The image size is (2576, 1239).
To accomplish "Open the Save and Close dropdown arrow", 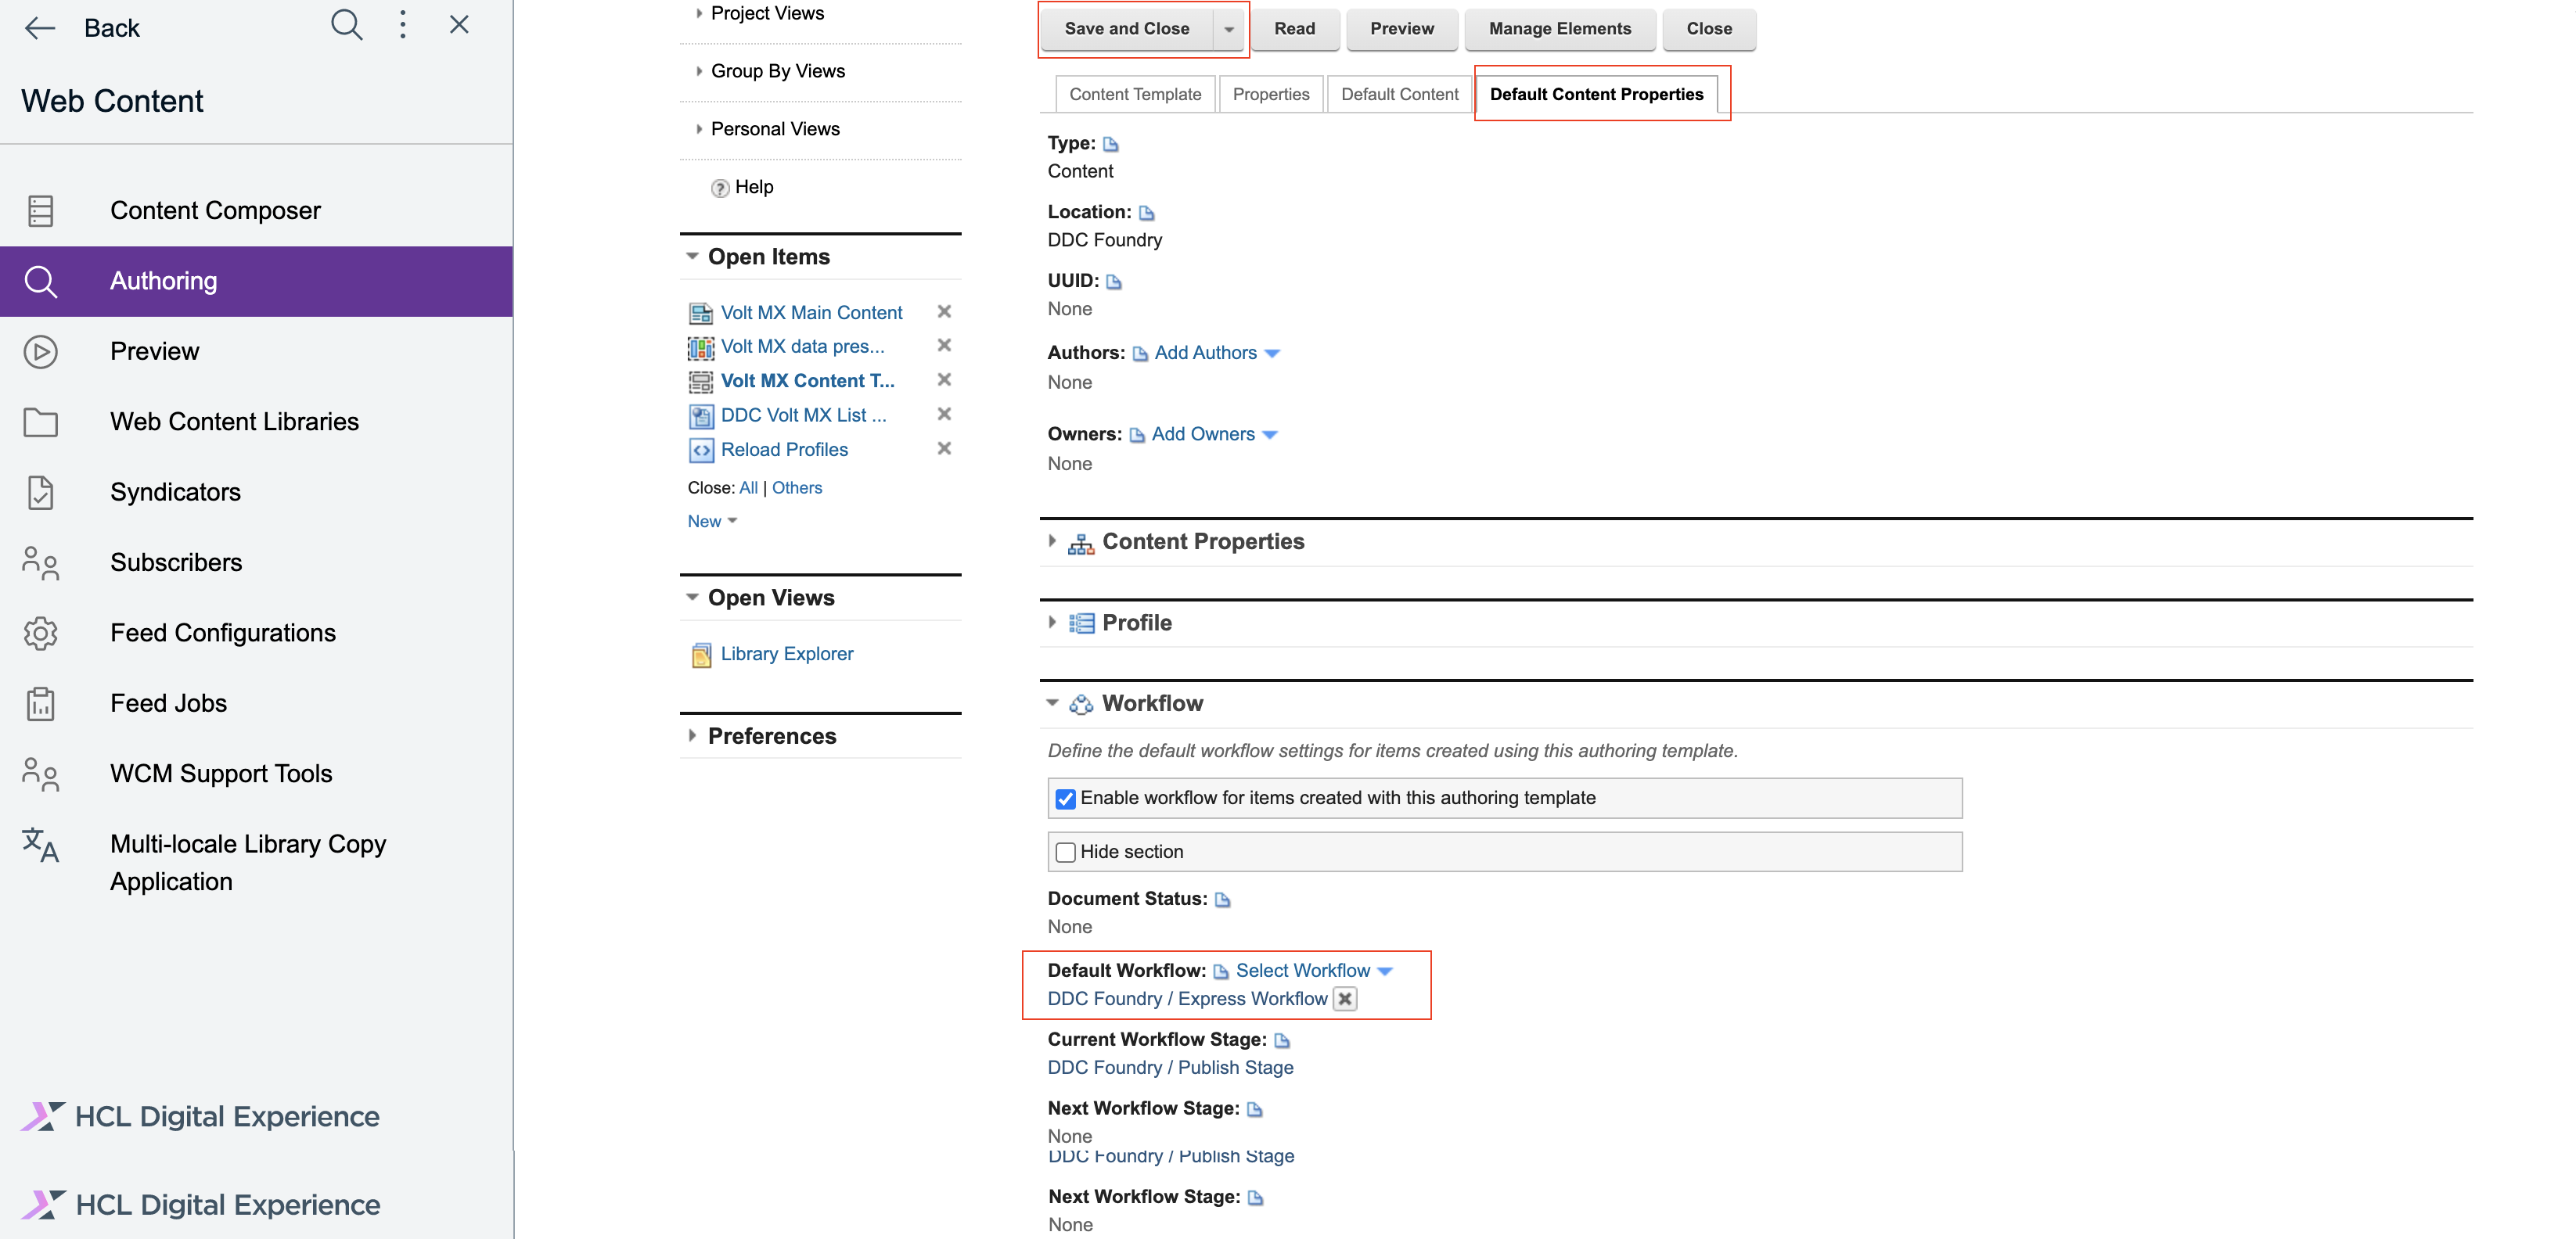I will coord(1230,29).
